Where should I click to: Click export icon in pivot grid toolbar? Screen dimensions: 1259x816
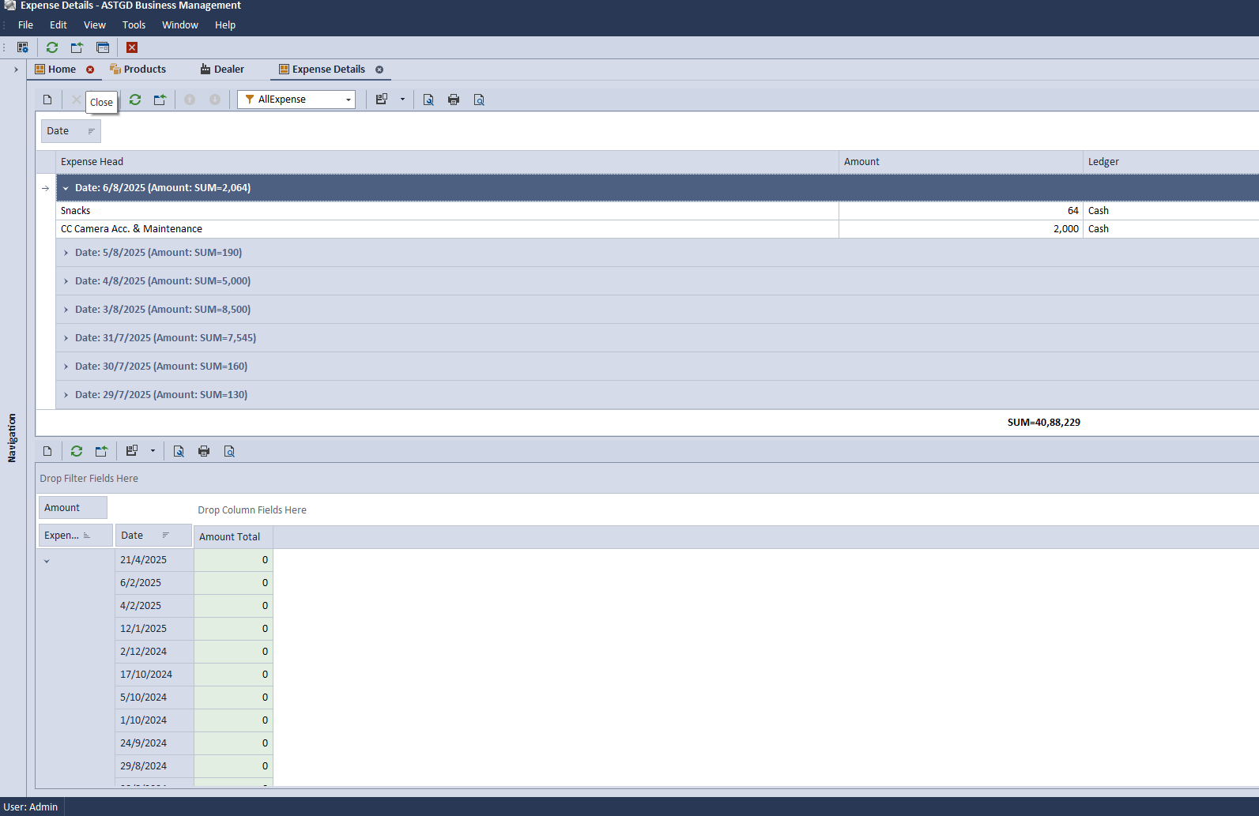[x=101, y=451]
